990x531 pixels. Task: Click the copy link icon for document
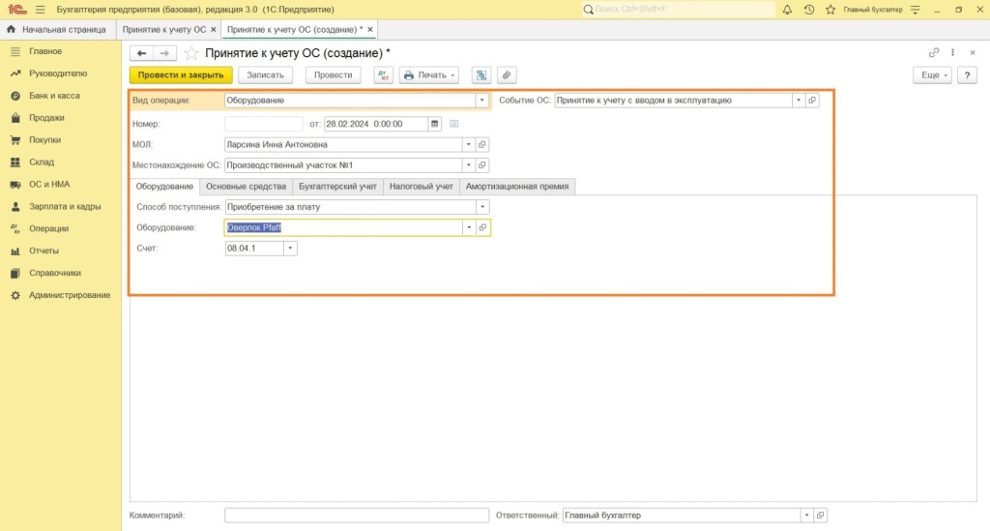(934, 53)
